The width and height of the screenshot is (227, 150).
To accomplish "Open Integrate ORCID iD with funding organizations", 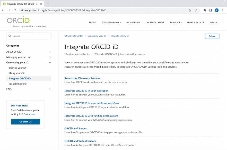I will coord(91,116).
